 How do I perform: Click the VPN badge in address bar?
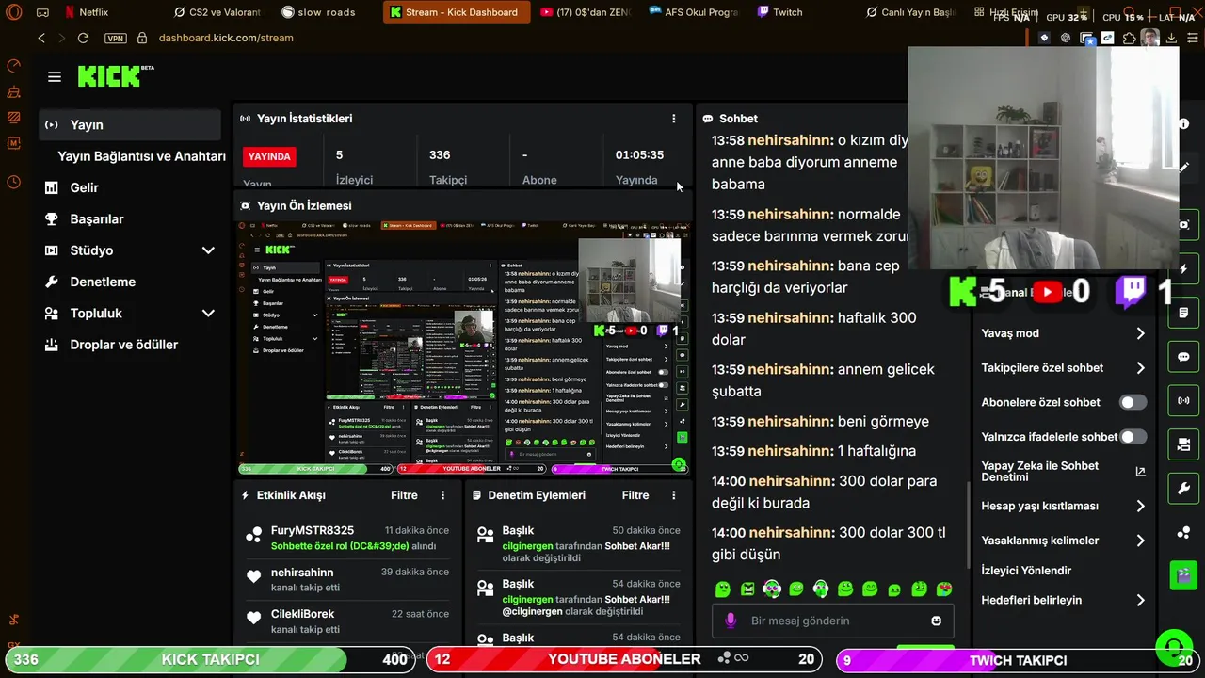click(x=116, y=38)
